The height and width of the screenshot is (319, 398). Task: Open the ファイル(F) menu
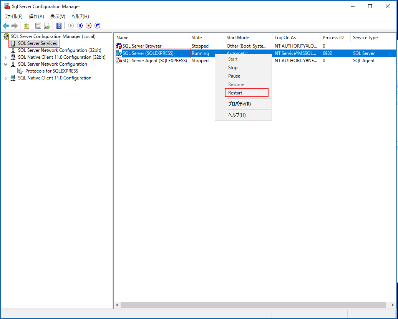(x=13, y=17)
